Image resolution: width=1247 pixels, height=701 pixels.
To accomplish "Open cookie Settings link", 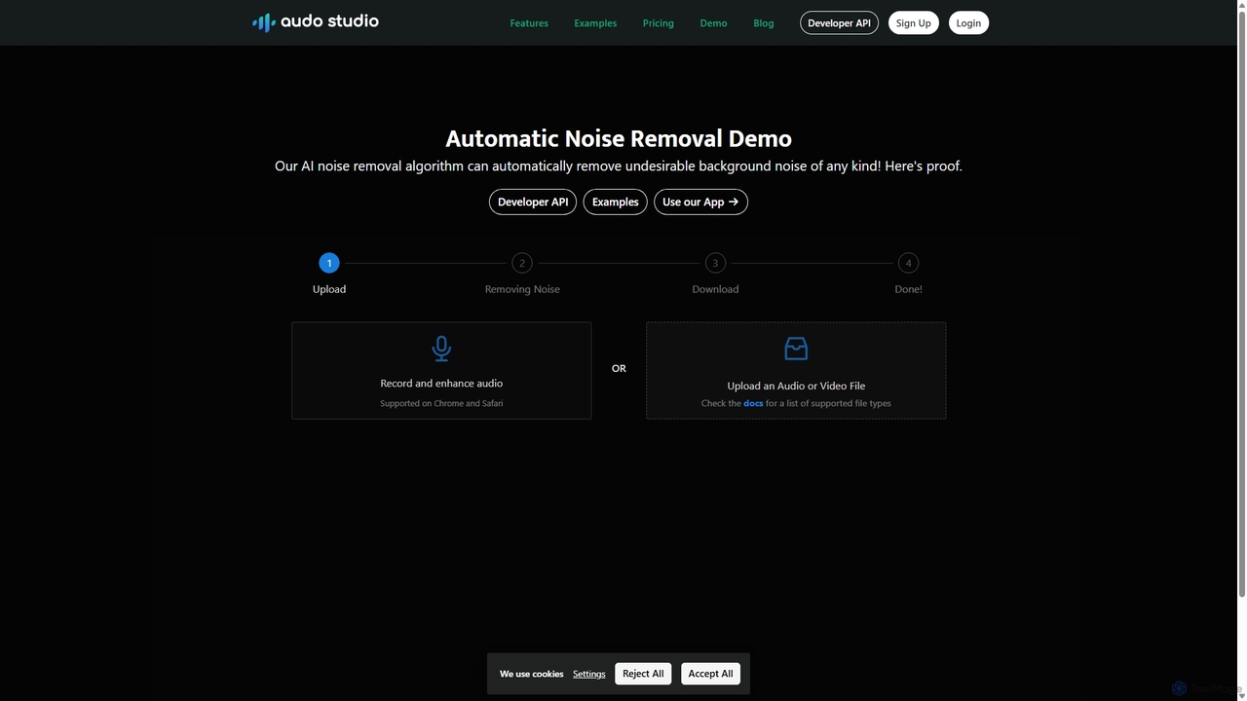I will (x=589, y=674).
